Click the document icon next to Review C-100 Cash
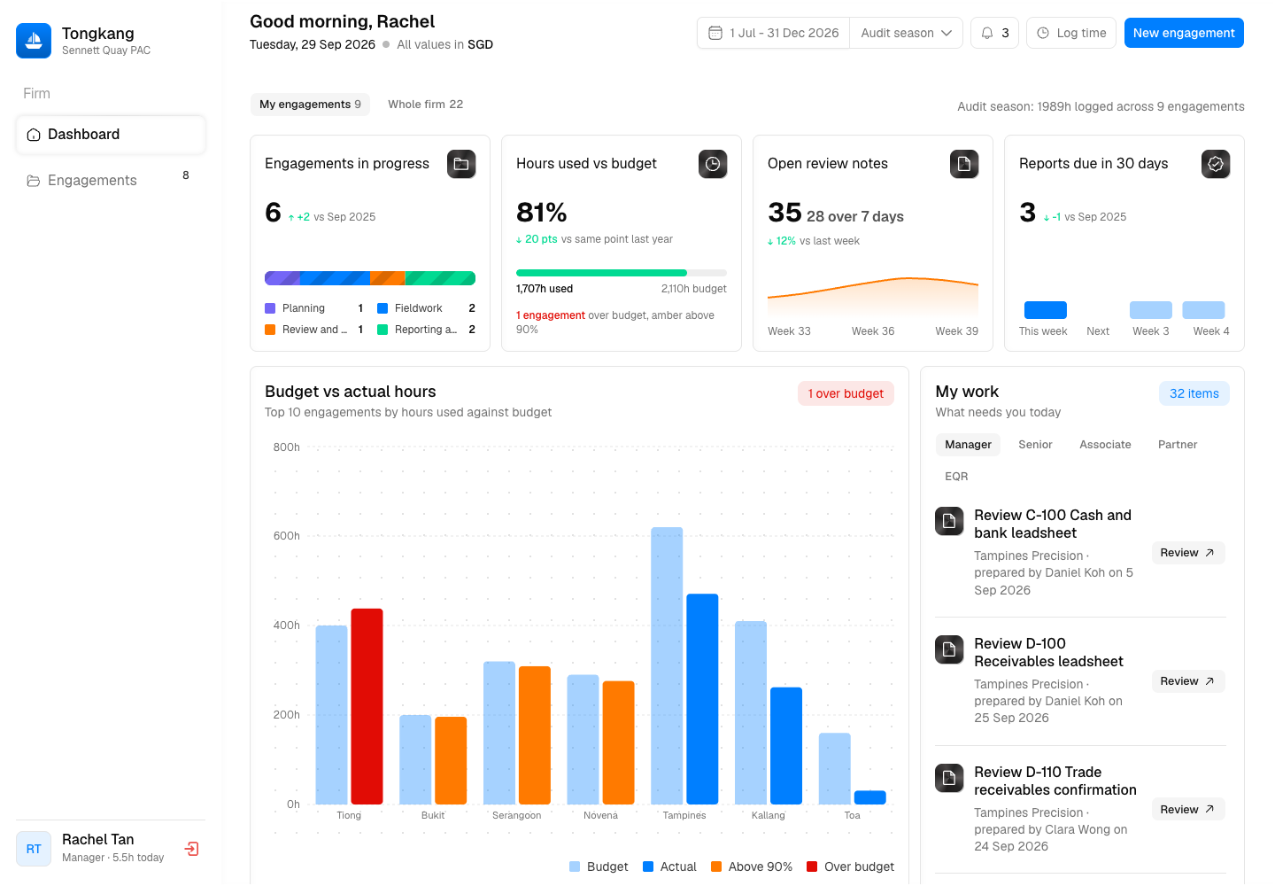1275x886 pixels. [x=949, y=521]
